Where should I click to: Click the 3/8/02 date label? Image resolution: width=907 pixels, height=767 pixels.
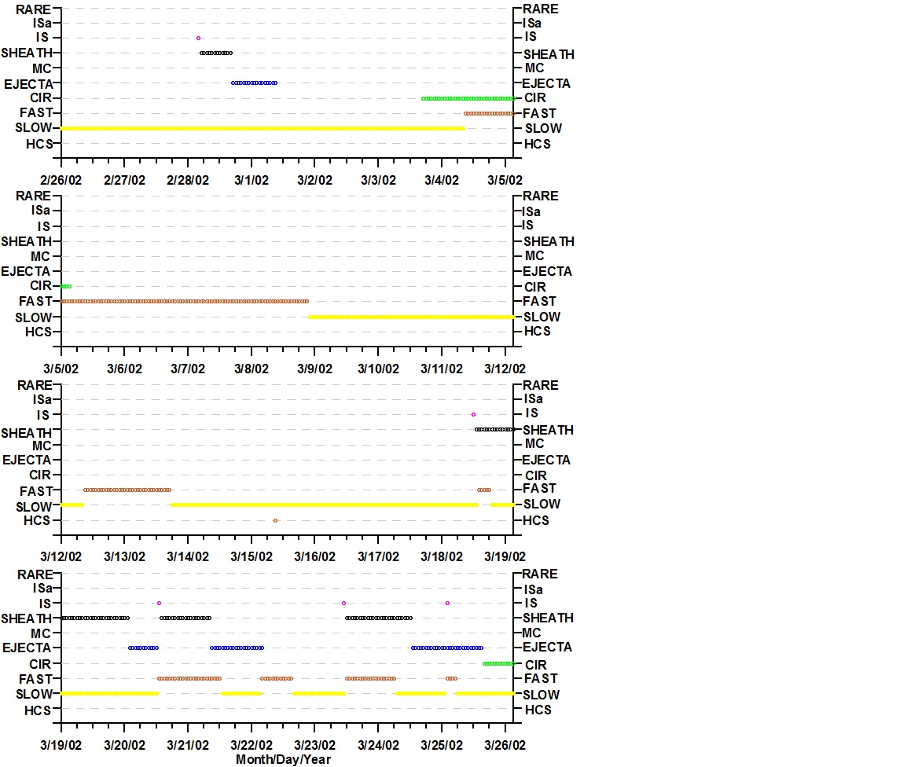pos(252,369)
